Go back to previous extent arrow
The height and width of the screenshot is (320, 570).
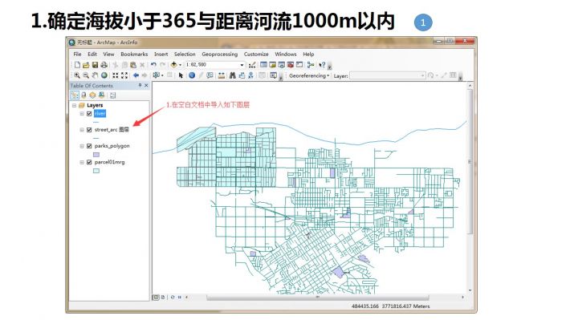[x=136, y=75]
